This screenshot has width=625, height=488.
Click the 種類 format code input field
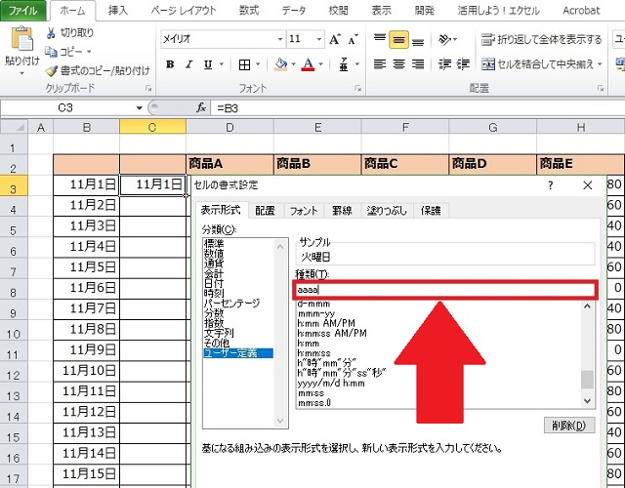click(x=445, y=290)
